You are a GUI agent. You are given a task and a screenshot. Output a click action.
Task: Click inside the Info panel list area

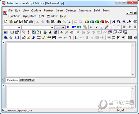[69, 60]
